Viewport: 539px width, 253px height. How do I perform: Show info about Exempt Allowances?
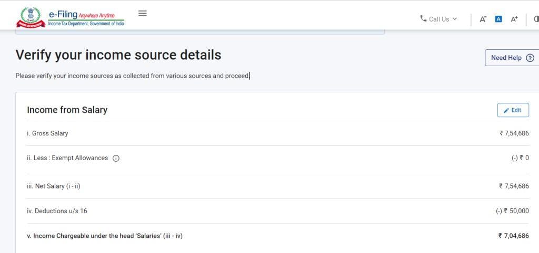point(116,159)
